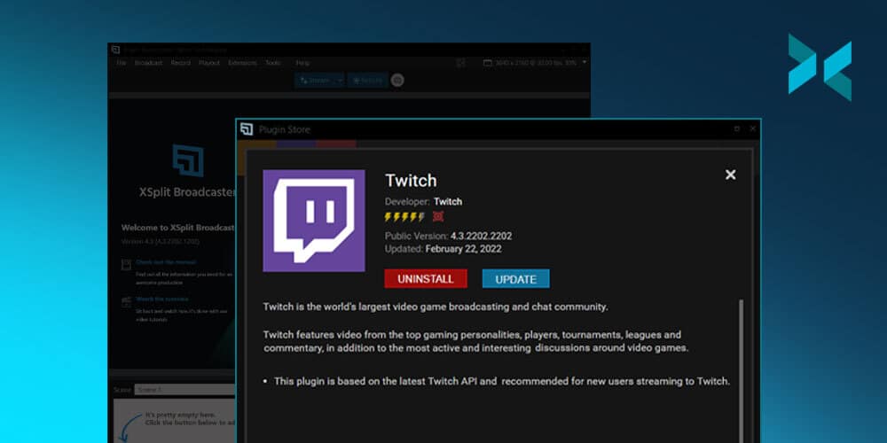The width and height of the screenshot is (887, 443).
Task: Click the 'Developer: Twitch' text
Action: (x=424, y=202)
